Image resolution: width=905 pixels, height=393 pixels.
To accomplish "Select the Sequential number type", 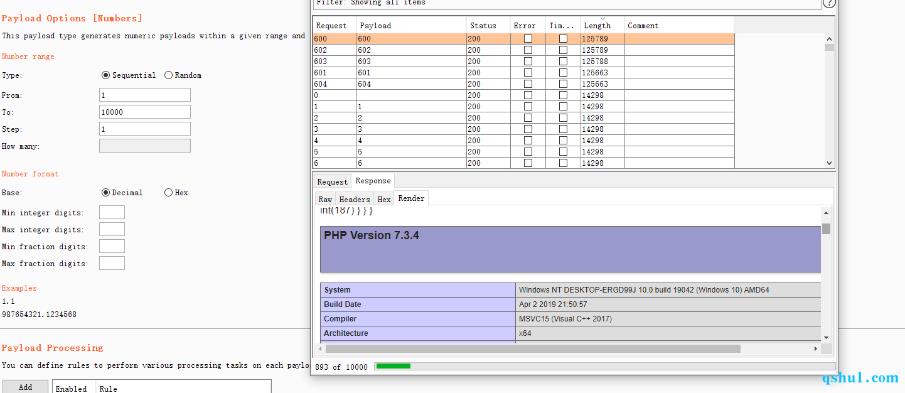I will [105, 75].
